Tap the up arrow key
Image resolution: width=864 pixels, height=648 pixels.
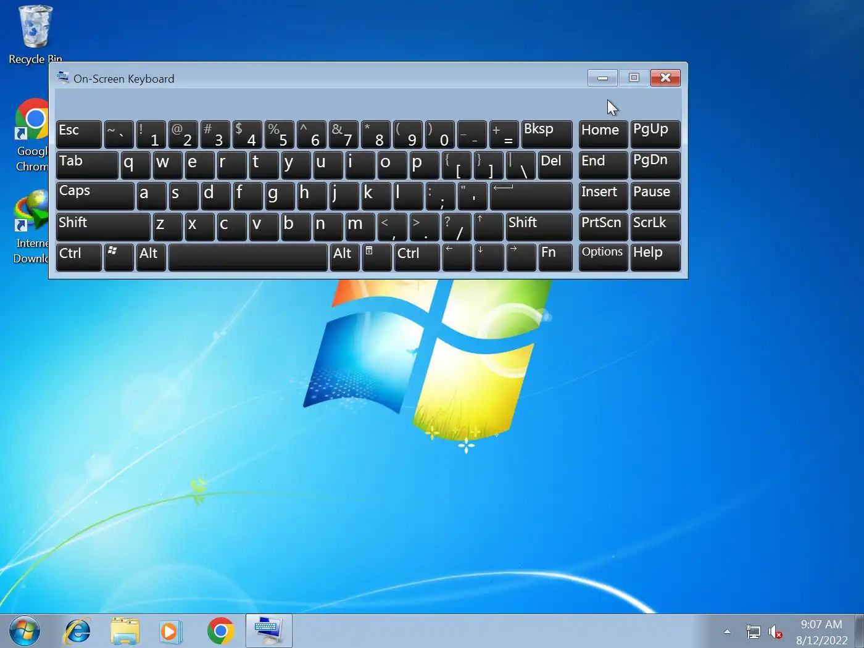[488, 226]
